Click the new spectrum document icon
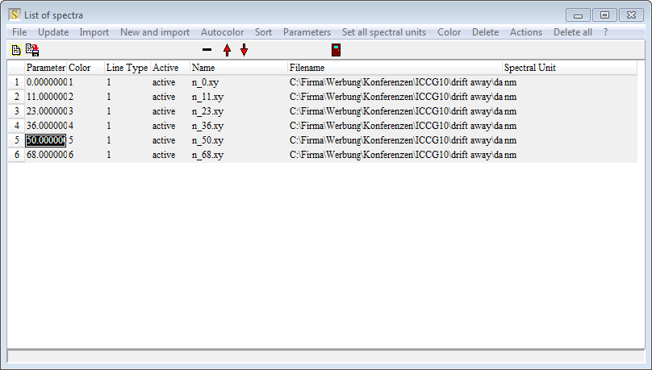The height and width of the screenshot is (370, 652). pyautogui.click(x=15, y=50)
